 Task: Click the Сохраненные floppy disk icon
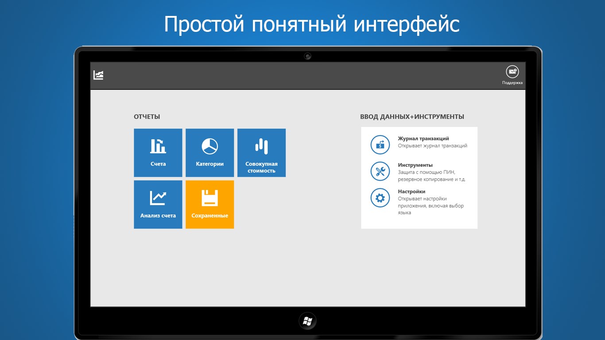coord(209,197)
